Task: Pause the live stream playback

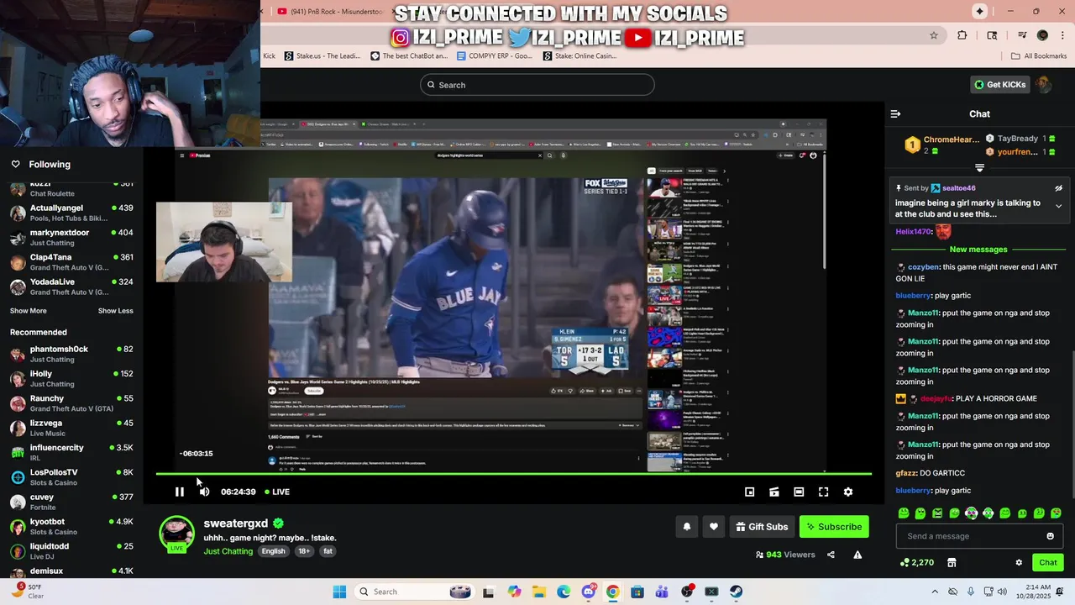Action: tap(179, 492)
